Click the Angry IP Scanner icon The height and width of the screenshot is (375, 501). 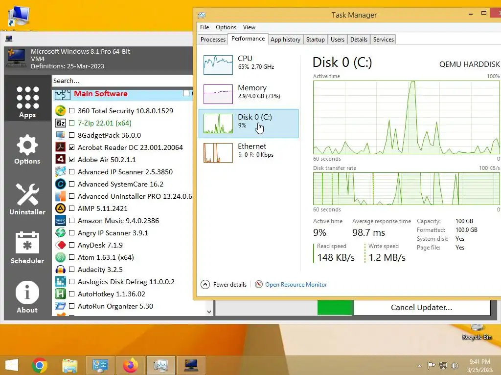tap(60, 233)
